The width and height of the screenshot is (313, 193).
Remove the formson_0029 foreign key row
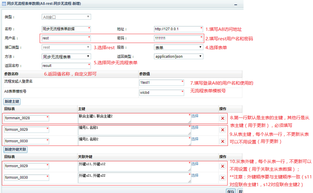222,166
